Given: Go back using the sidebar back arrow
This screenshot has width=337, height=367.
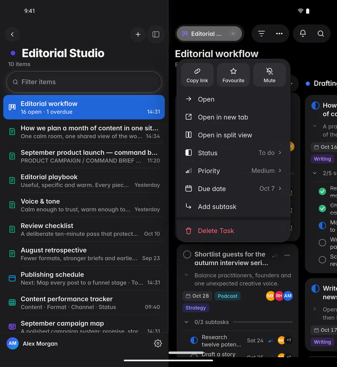Looking at the screenshot, I should pyautogui.click(x=12, y=34).
